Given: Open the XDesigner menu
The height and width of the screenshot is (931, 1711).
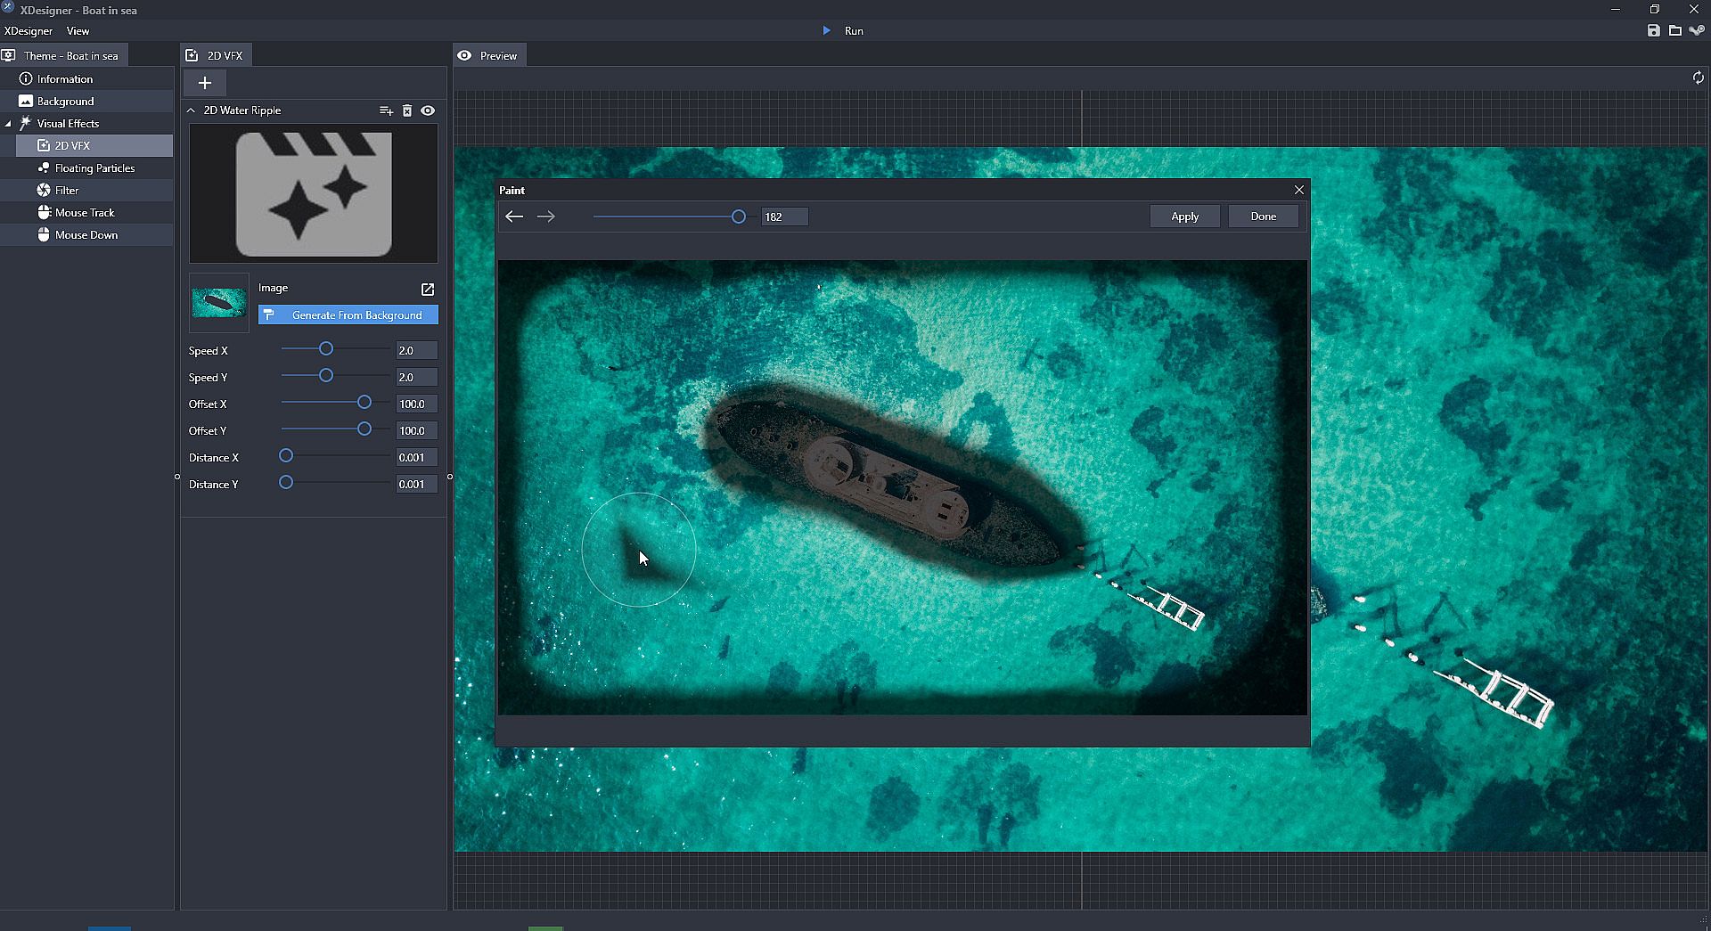Looking at the screenshot, I should pos(29,31).
